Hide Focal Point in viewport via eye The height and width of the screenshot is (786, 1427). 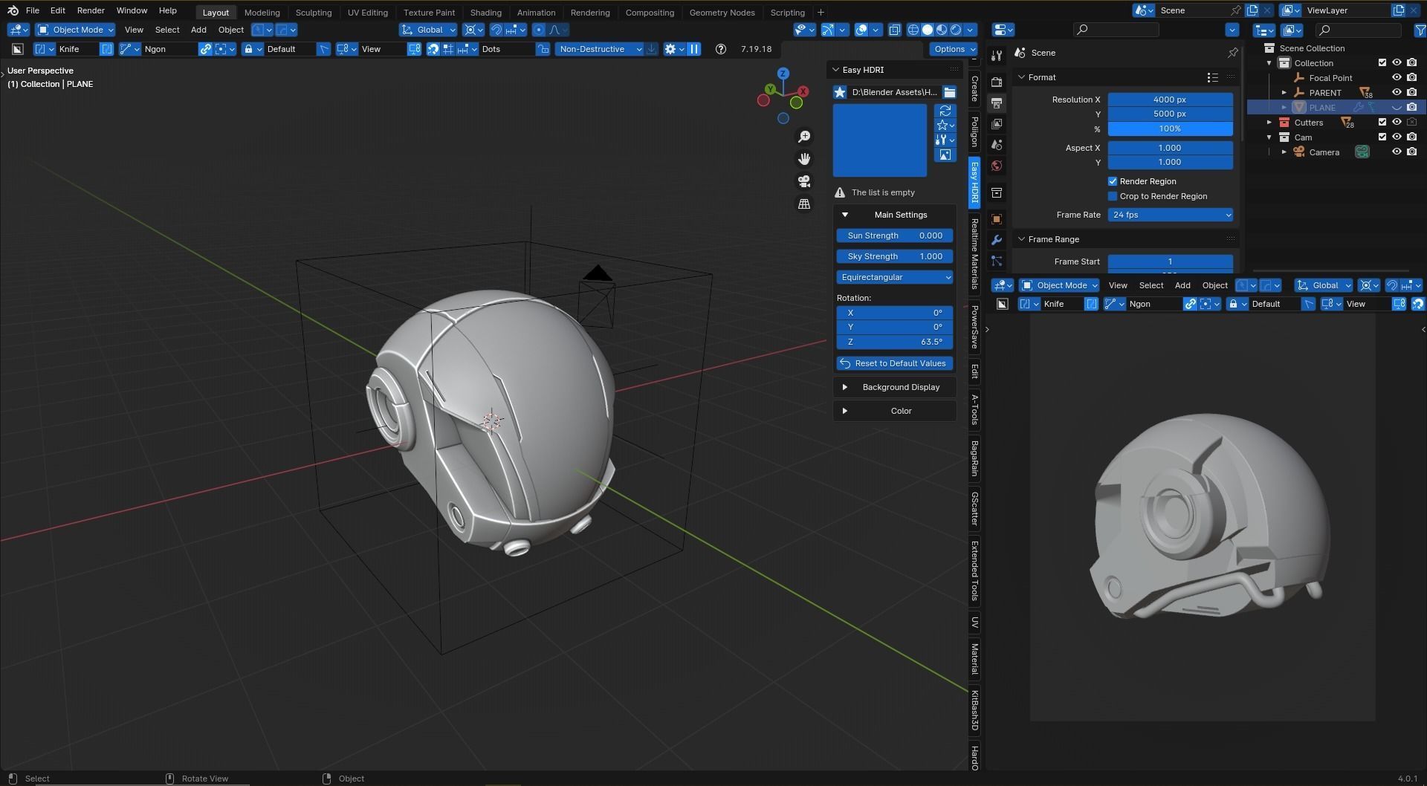1397,78
